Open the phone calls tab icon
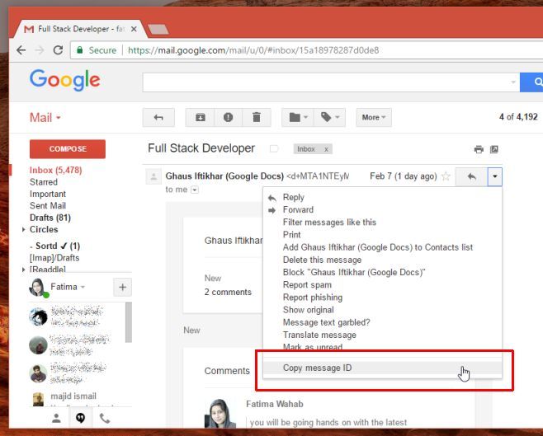Image resolution: width=543 pixels, height=436 pixels. click(105, 418)
